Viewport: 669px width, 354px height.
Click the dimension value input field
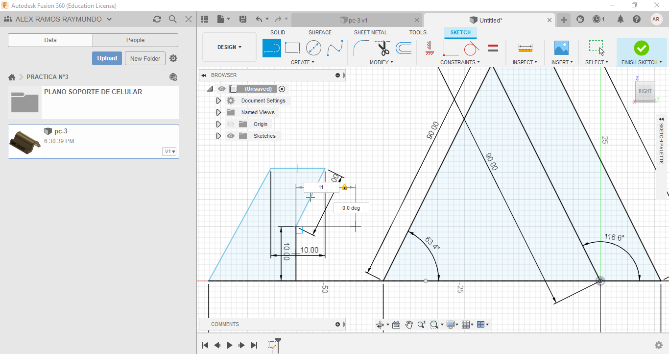(321, 187)
